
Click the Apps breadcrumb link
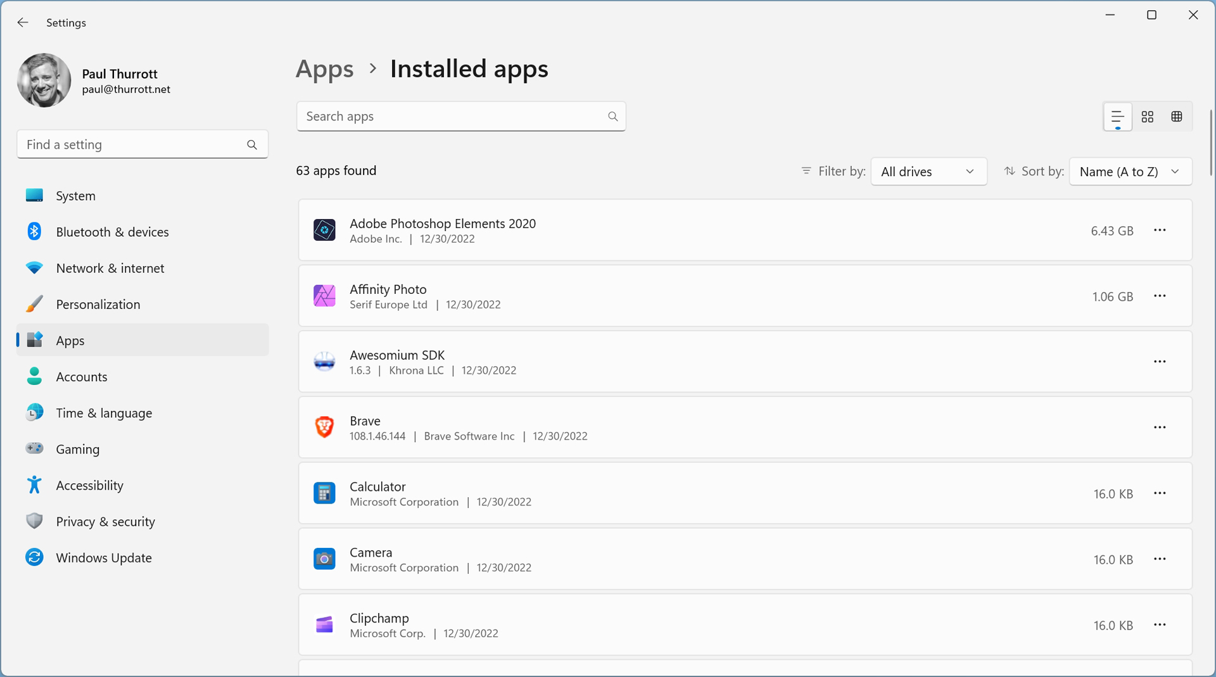pos(324,68)
